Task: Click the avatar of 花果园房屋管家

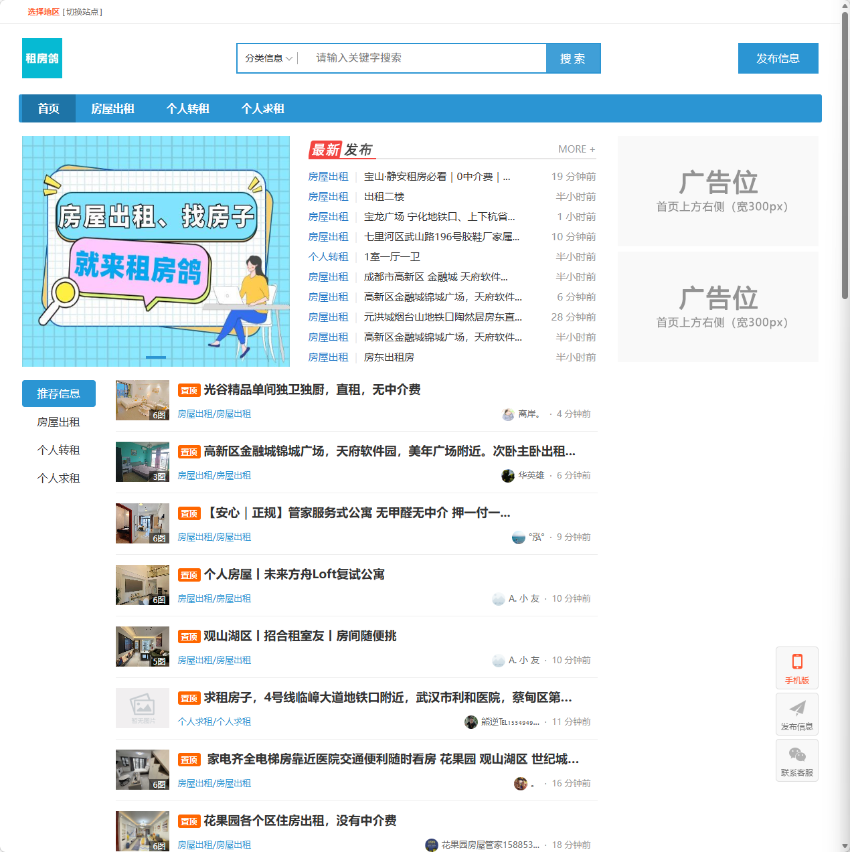Action: click(432, 845)
